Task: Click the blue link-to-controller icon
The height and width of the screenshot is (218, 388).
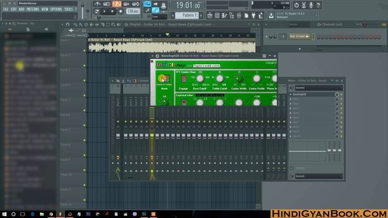Action: [x=155, y=10]
